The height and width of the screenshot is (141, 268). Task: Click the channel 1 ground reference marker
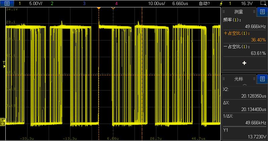coord(3,122)
